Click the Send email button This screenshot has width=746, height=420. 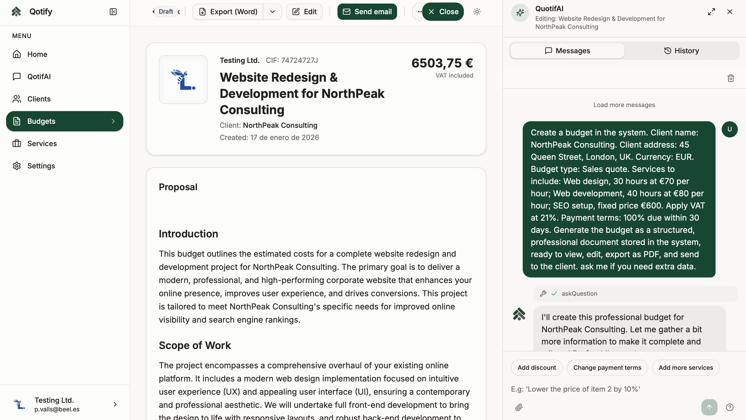point(367,12)
